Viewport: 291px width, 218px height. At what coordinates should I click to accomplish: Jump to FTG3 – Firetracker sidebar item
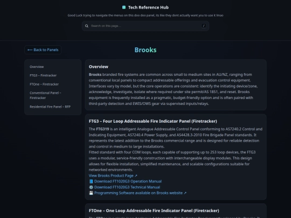tap(43, 75)
